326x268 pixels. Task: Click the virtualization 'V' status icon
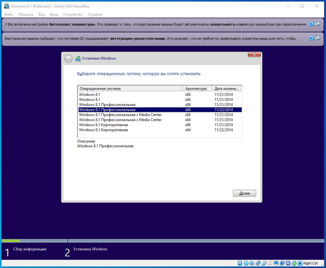[288, 263]
